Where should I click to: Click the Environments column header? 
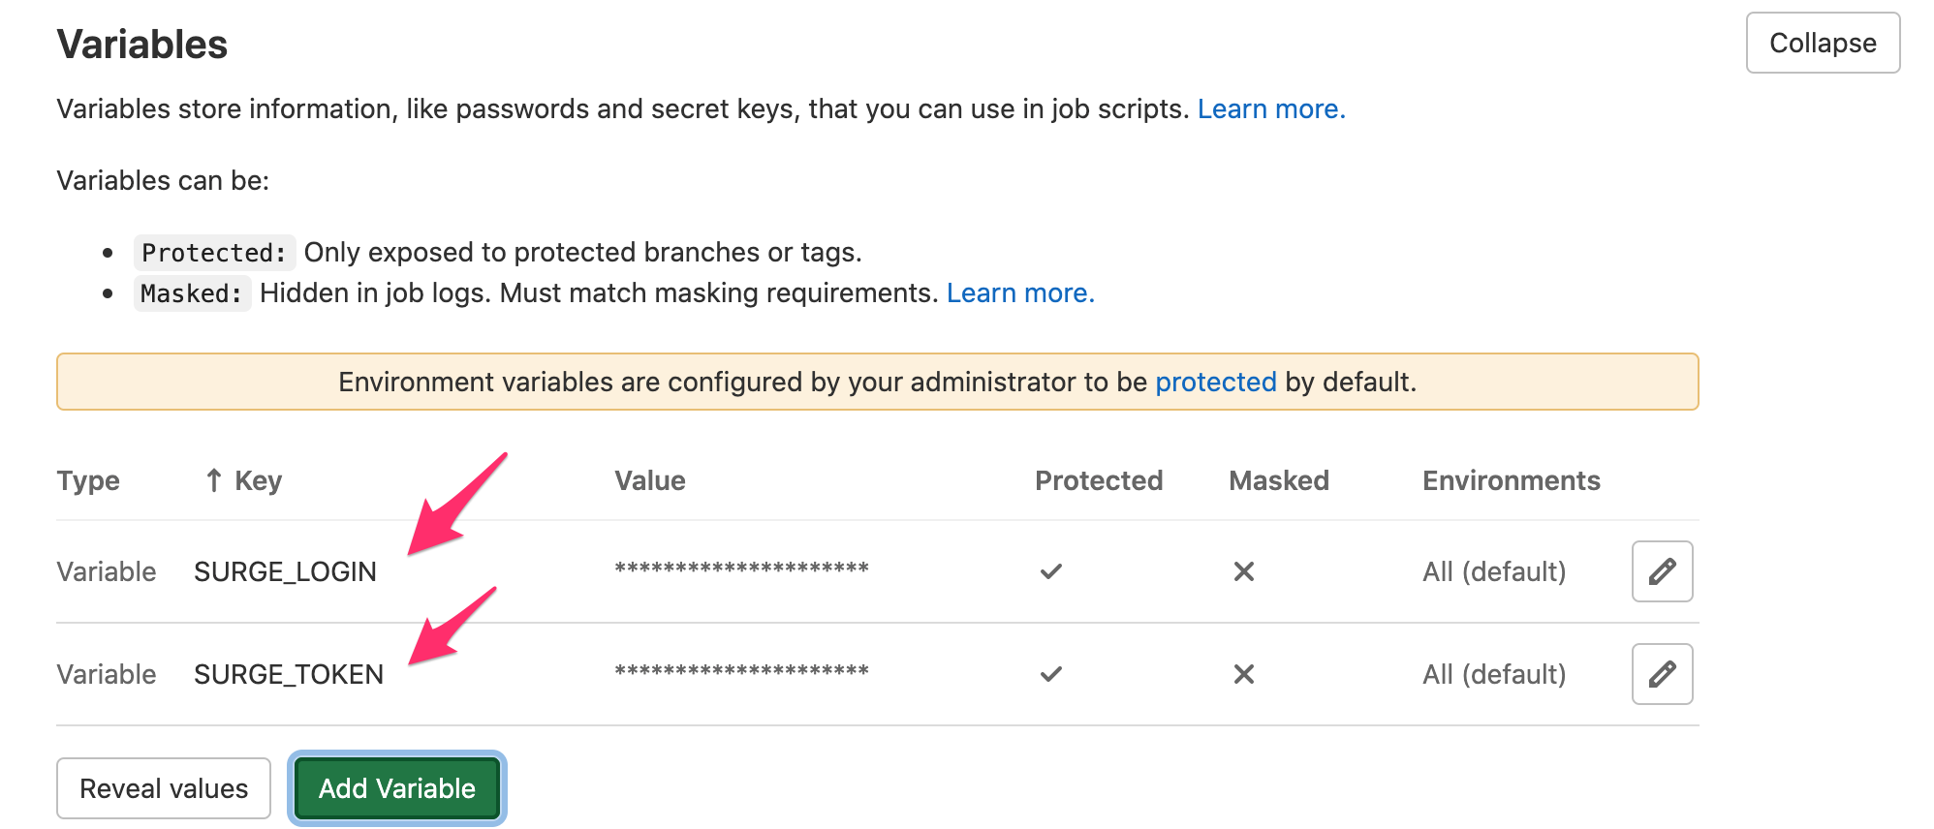click(1511, 480)
